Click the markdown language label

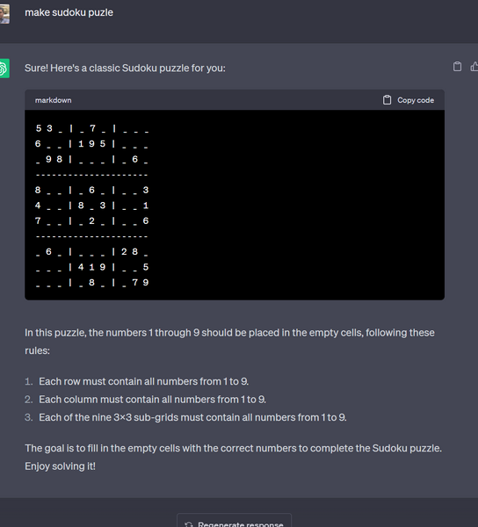[53, 100]
